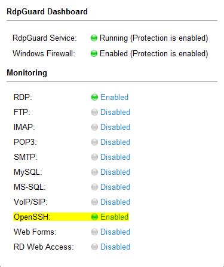Click the gray MySQL status indicator
This screenshot has height=267, width=224.
pos(94,172)
